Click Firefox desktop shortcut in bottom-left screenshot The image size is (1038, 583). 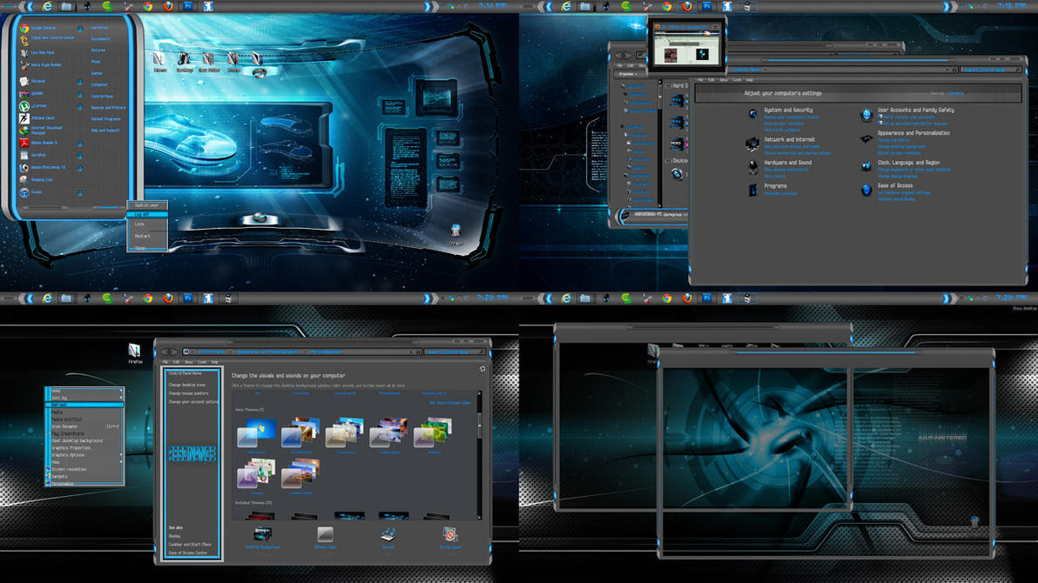coord(134,352)
